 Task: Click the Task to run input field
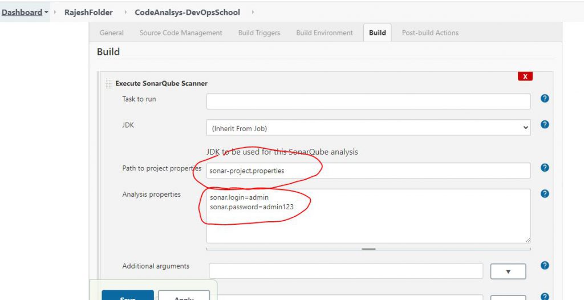pyautogui.click(x=368, y=102)
